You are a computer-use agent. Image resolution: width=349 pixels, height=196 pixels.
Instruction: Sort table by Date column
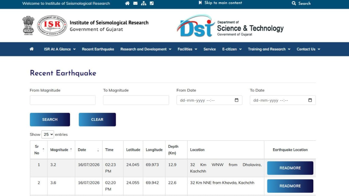pyautogui.click(x=89, y=150)
